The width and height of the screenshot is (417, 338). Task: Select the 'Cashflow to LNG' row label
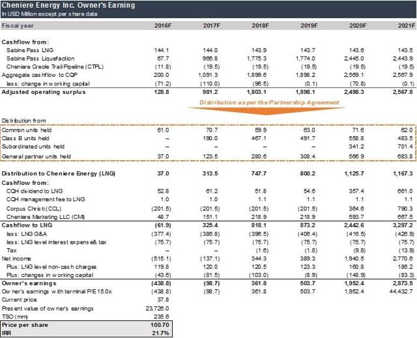click(x=27, y=225)
